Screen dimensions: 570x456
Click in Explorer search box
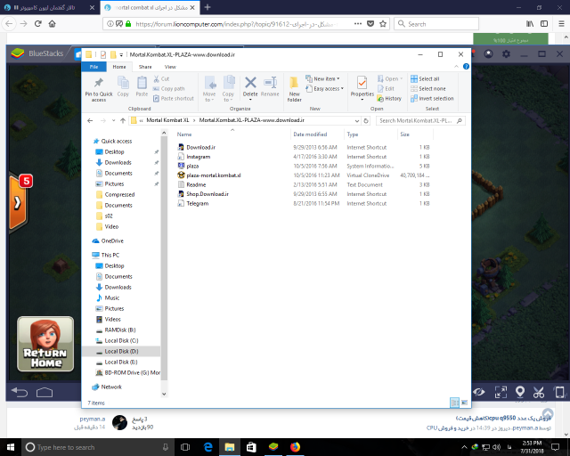coord(420,120)
